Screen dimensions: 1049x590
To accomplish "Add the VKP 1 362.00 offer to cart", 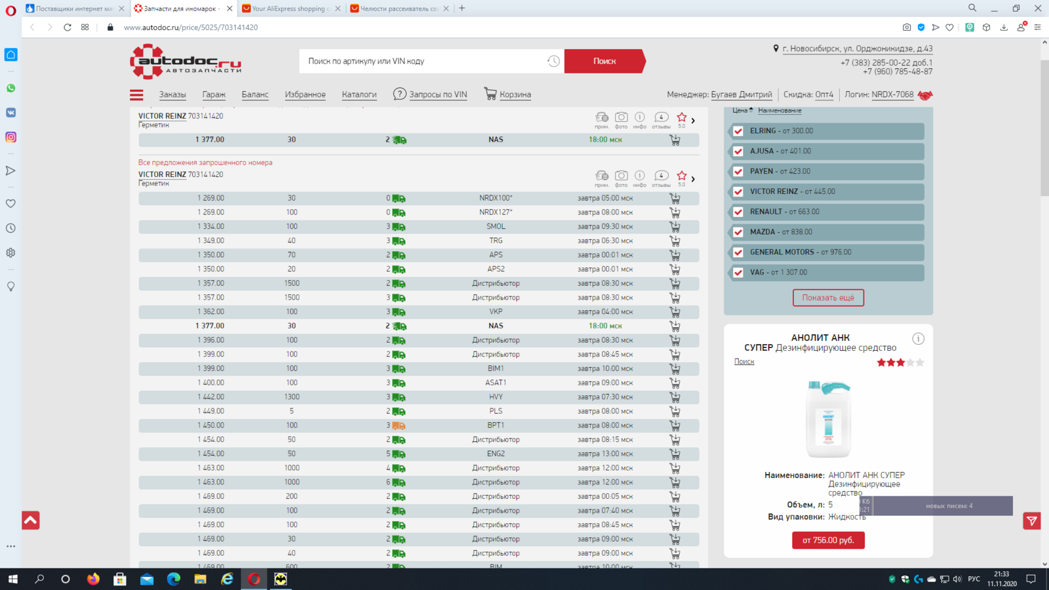I will point(675,312).
